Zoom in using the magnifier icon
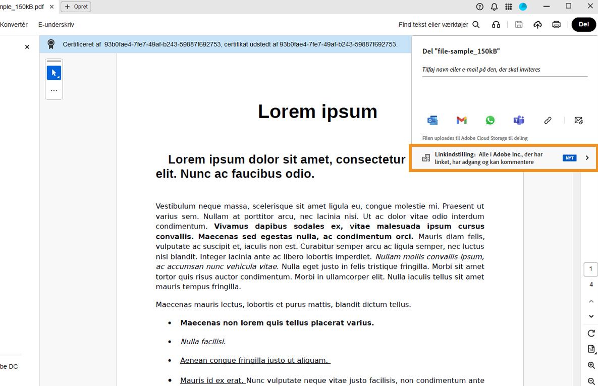This screenshot has width=598, height=386. tap(590, 365)
